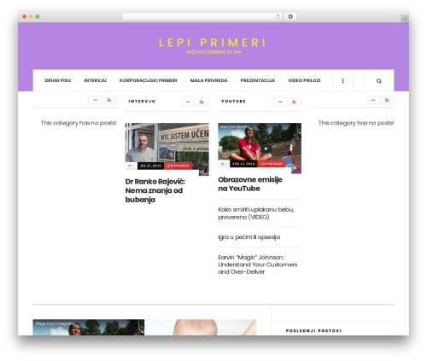The height and width of the screenshot is (361, 427).
Task: Open the Video Prilozi menu item
Action: [304, 80]
